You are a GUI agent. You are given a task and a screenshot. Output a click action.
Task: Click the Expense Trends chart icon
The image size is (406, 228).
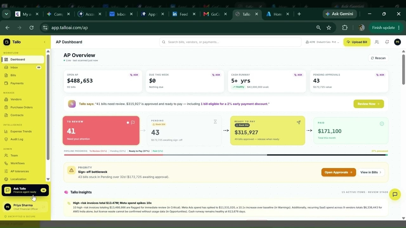(x=6, y=131)
